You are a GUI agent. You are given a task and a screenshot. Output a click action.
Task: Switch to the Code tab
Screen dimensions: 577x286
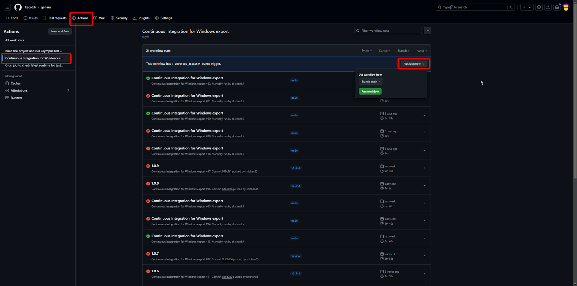(x=12, y=18)
